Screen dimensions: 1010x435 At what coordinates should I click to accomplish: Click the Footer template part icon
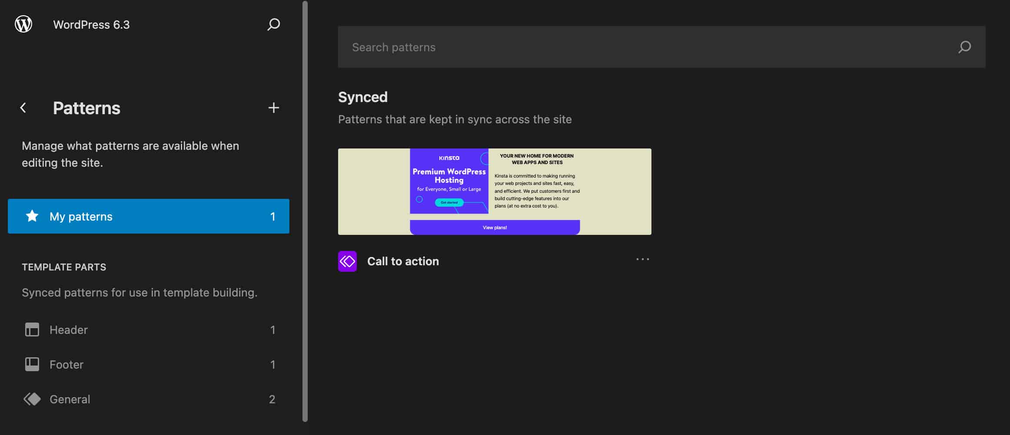tap(32, 364)
